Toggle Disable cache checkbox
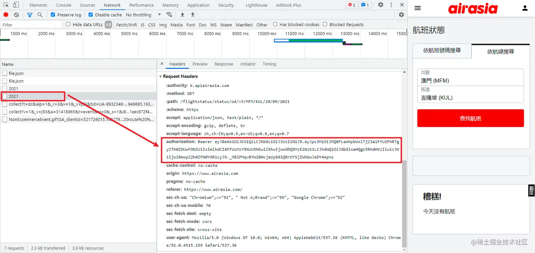The width and height of the screenshot is (535, 253). point(91,15)
